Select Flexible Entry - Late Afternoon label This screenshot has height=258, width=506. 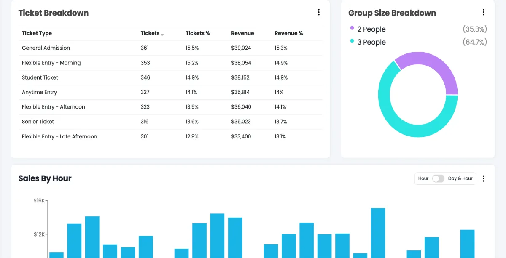(59, 136)
